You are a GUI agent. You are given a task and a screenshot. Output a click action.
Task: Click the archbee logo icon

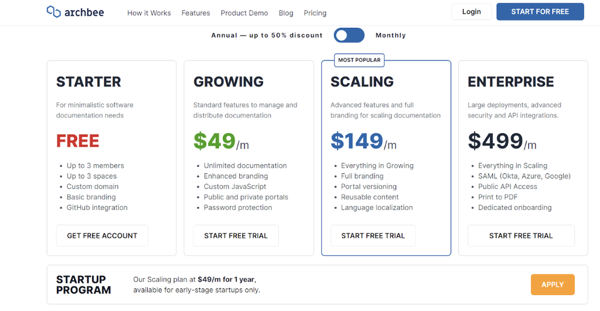(53, 12)
